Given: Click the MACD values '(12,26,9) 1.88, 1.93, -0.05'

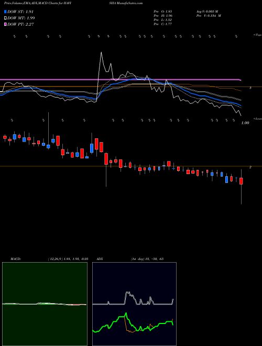Looking at the screenshot, I should [x=68, y=258].
